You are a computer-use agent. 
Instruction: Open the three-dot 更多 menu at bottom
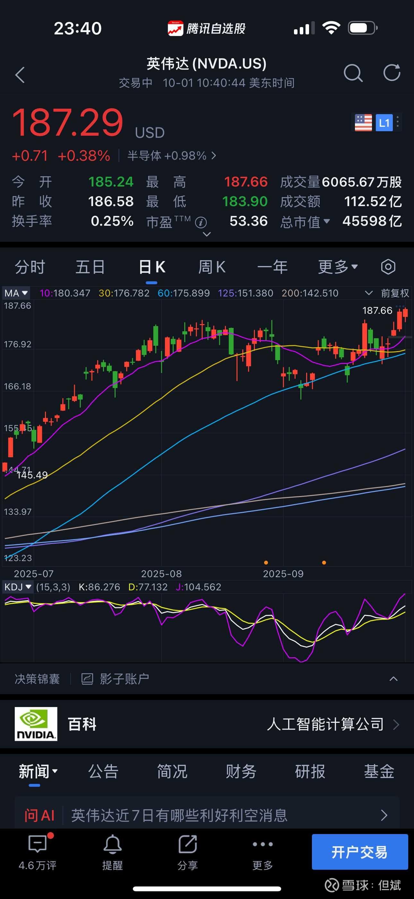coord(263,851)
